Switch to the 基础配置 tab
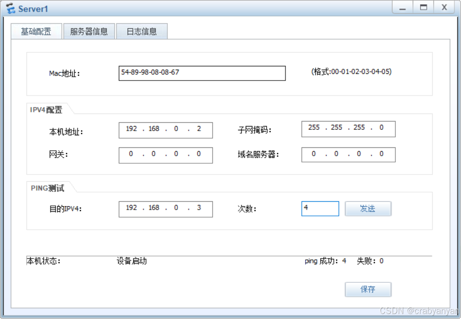461x319 pixels. coord(36,32)
